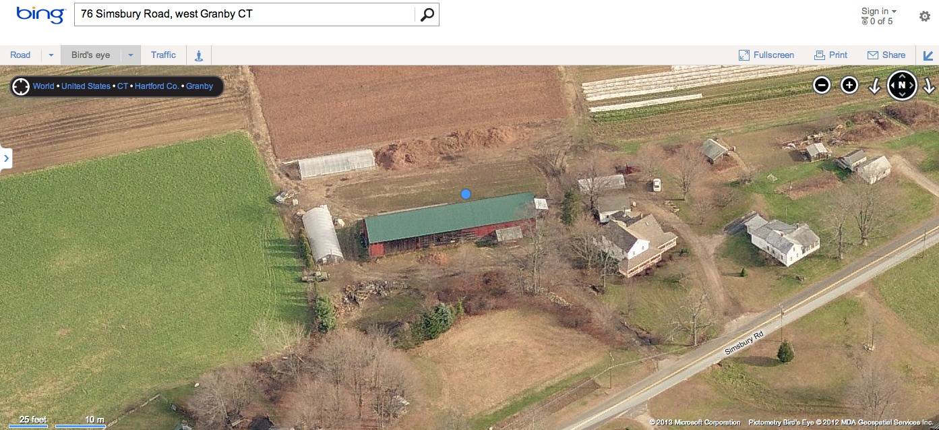
Task: Click the search magnifier icon
Action: 427,15
